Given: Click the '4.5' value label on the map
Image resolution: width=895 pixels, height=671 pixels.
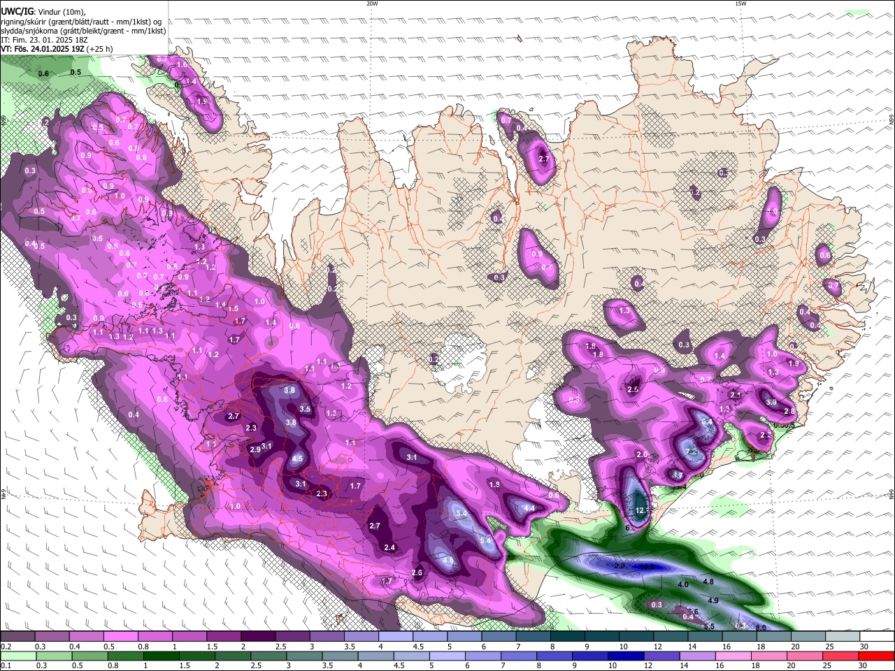Looking at the screenshot, I should tap(297, 459).
